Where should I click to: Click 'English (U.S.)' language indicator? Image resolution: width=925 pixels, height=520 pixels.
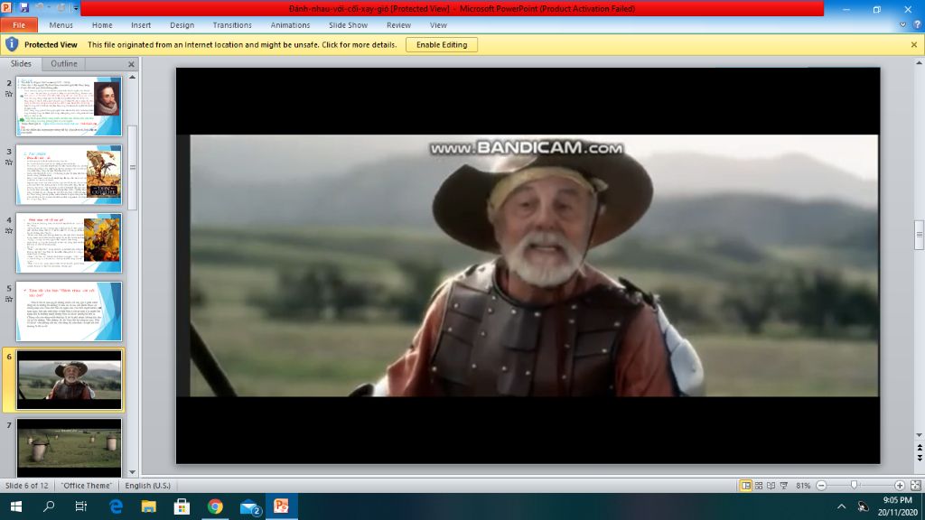click(147, 485)
